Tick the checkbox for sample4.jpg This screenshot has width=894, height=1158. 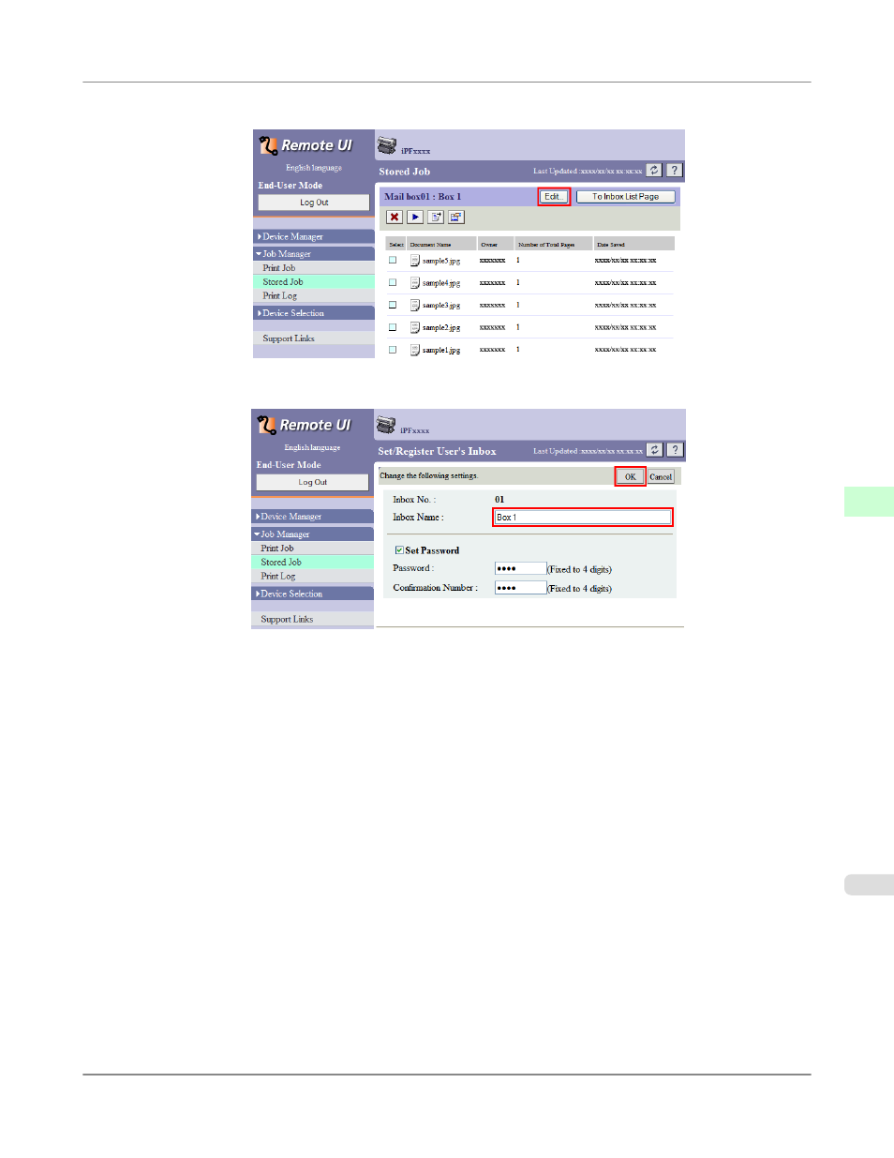click(x=393, y=282)
